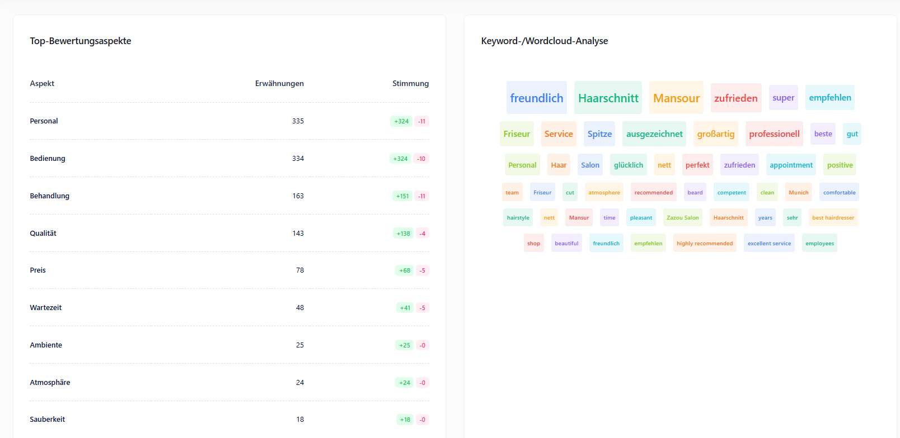Click the 'großartig' keyword tag
This screenshot has height=438, width=900.
click(715, 134)
